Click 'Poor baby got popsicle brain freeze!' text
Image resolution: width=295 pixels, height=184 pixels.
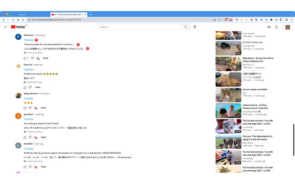click(x=41, y=124)
